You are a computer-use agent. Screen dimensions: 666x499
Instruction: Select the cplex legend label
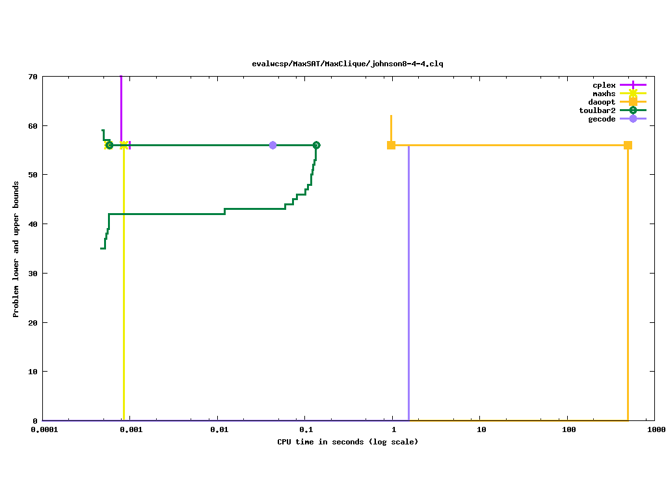coord(604,85)
